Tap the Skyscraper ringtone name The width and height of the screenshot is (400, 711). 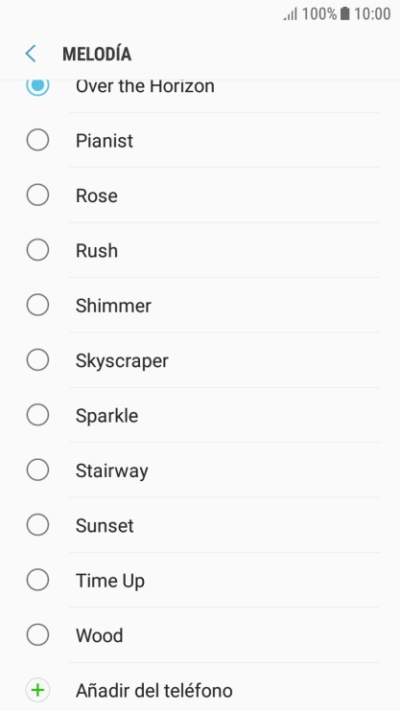click(x=122, y=361)
